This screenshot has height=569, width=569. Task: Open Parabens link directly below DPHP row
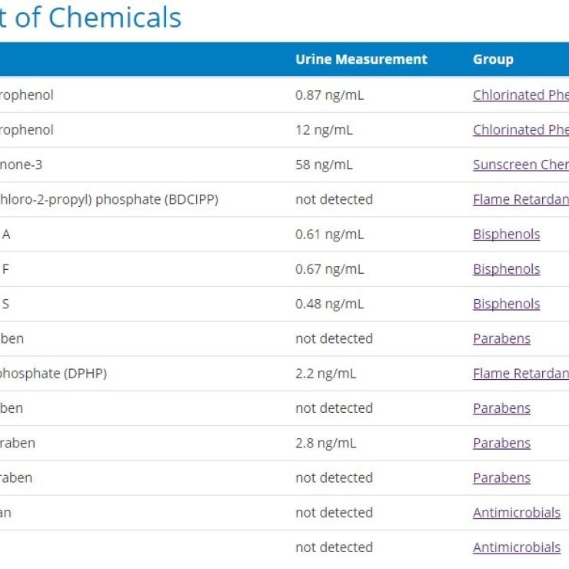pos(501,408)
